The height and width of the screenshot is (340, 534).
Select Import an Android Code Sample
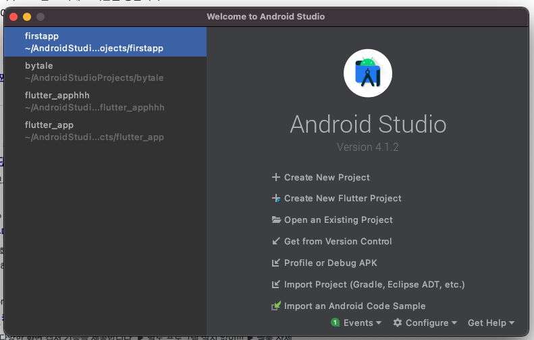tap(354, 306)
